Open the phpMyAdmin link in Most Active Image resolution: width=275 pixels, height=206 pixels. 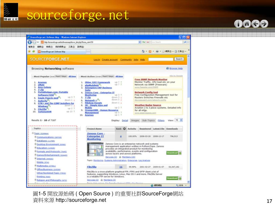click(92, 85)
